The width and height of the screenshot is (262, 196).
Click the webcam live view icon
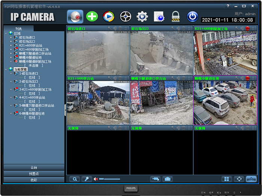coord(75,16)
